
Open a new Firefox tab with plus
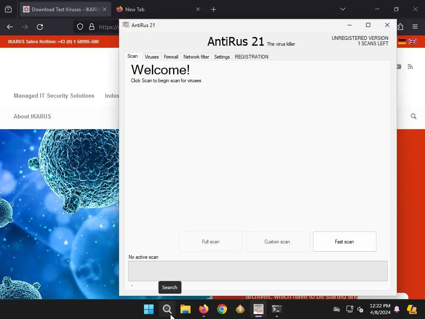point(214,10)
